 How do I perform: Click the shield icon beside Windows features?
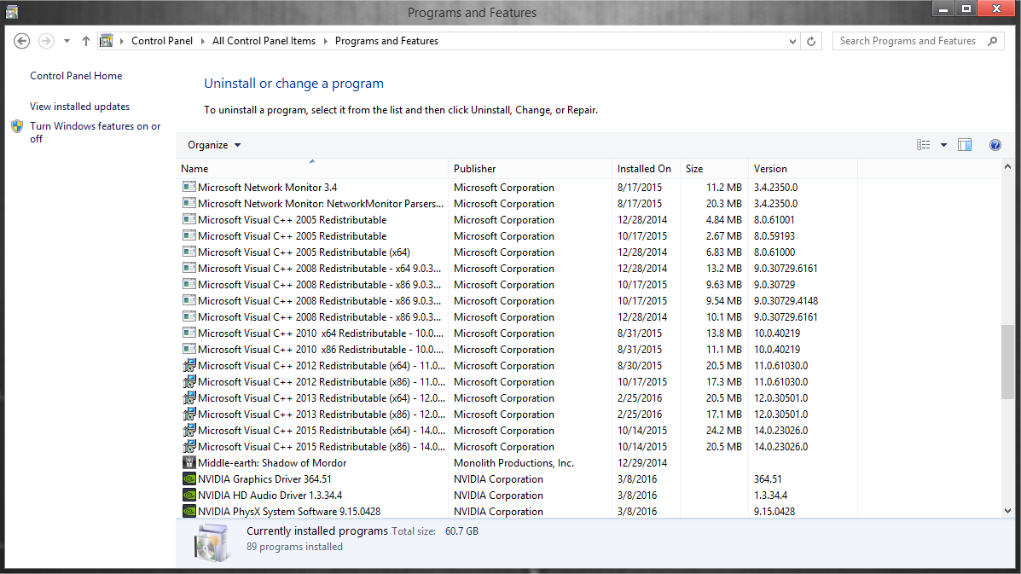(18, 126)
